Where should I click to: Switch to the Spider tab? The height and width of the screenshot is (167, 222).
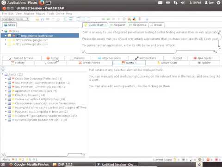tap(204, 63)
